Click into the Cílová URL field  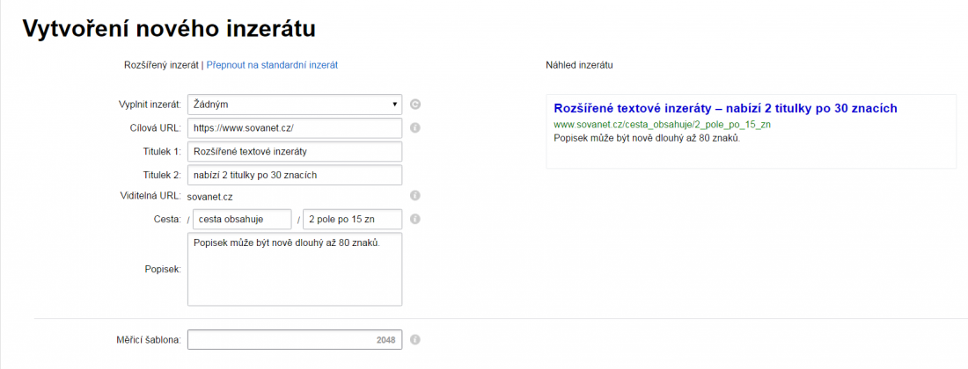click(295, 127)
